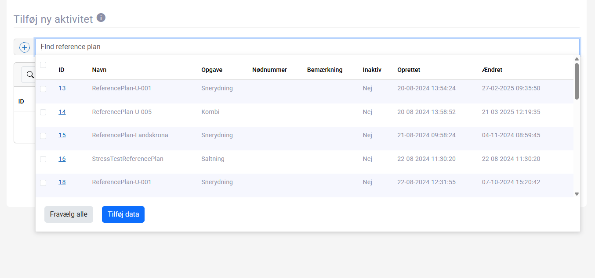
Task: Click the 04-11-2024 08:59:45 changed date
Action: [511, 135]
